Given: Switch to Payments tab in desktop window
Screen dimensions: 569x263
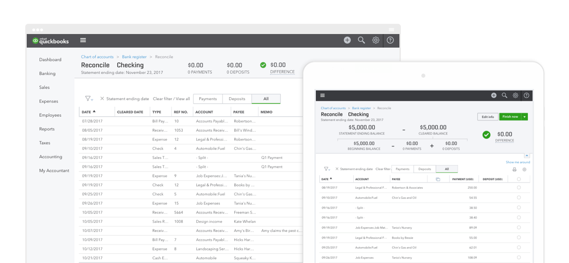Looking at the screenshot, I should 208,99.
